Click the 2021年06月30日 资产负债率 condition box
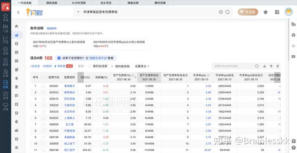Screen dimensions: 297x153 pos(59,44)
